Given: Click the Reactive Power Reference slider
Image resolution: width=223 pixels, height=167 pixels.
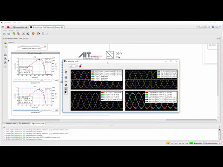Looking at the screenshot, I should (x=28, y=46).
